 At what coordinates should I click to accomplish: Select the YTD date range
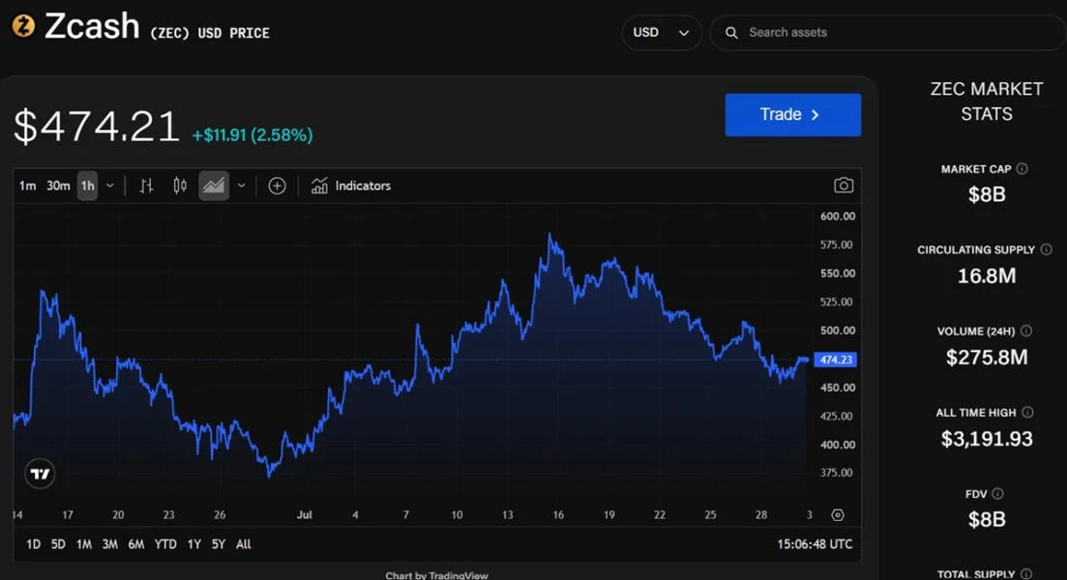[165, 544]
